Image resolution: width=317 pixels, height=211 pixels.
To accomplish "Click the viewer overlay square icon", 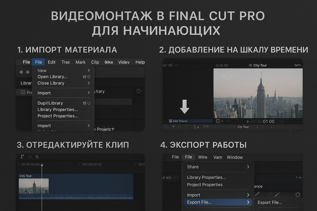I will [x=218, y=121].
